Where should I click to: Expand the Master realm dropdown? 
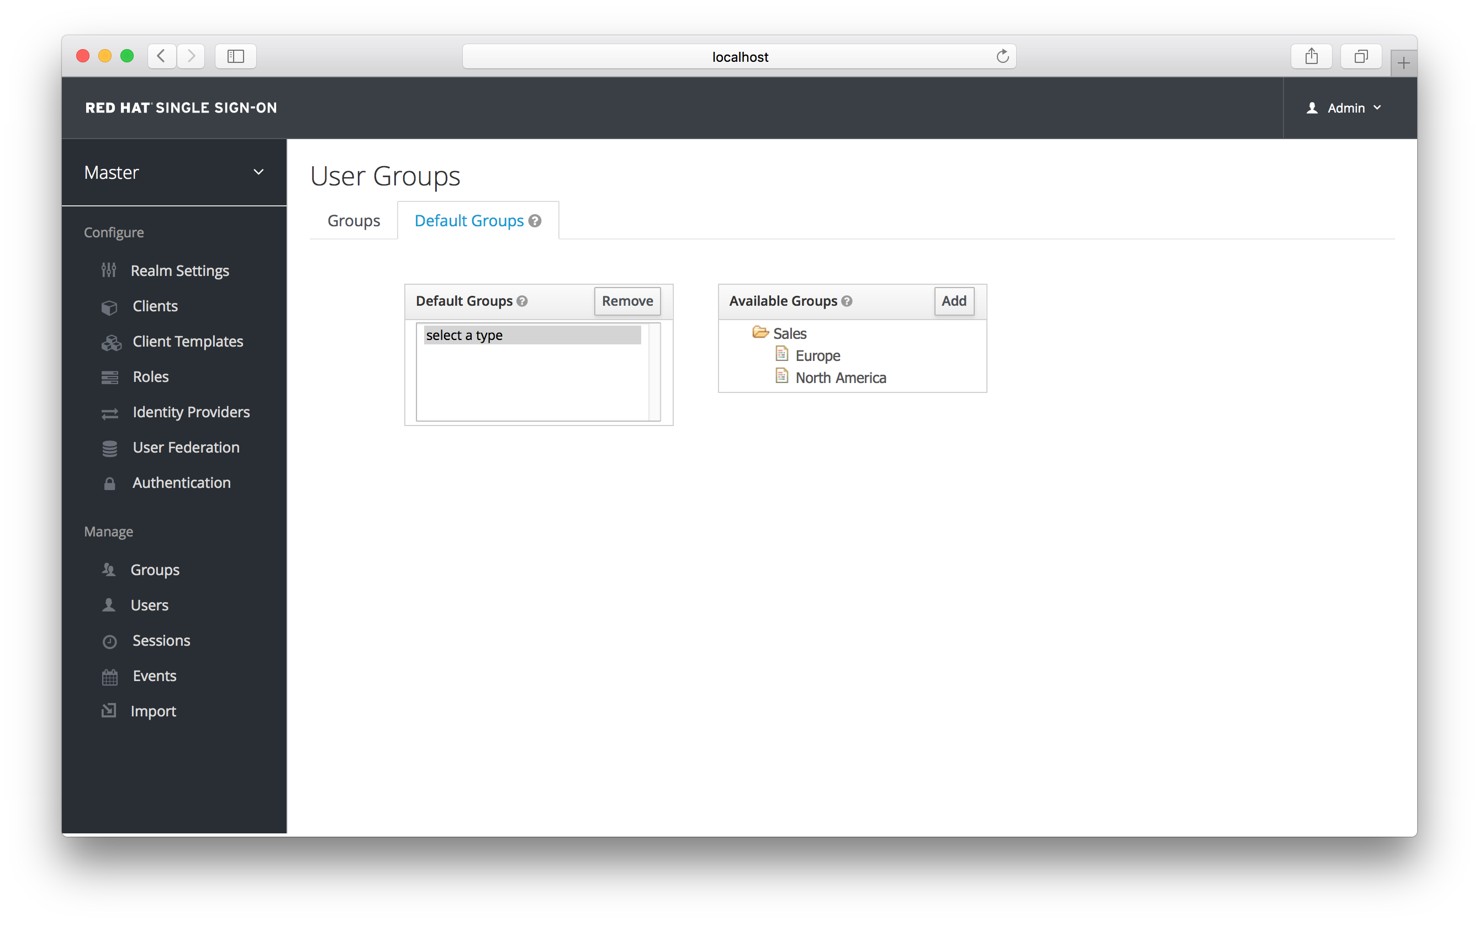(x=261, y=172)
